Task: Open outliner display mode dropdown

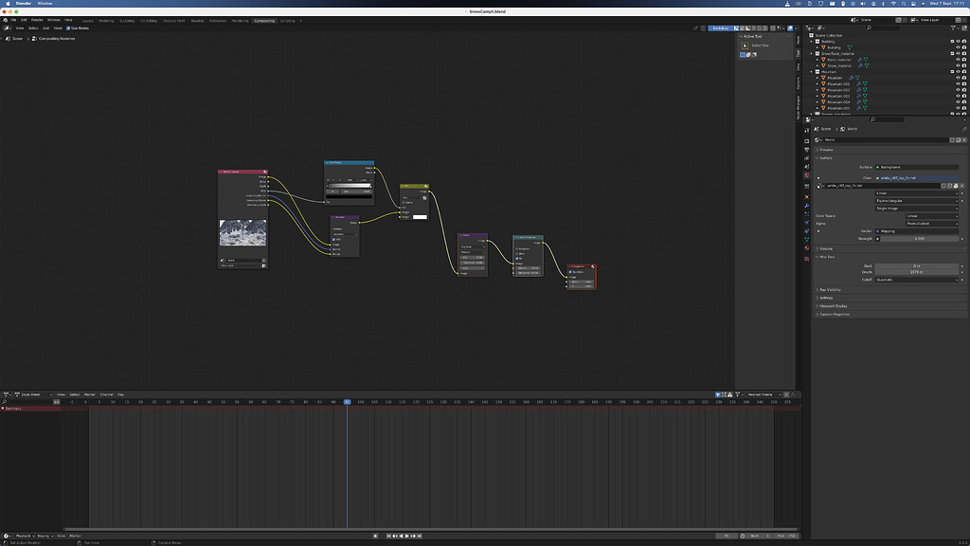Action: [822, 27]
